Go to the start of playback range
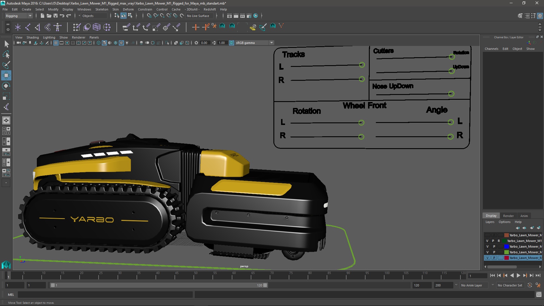Image resolution: width=544 pixels, height=306 pixels. 492,275
